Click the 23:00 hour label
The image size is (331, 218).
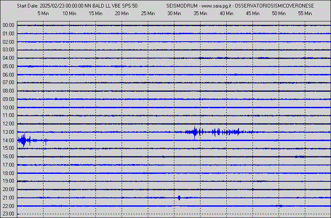pos(8,214)
